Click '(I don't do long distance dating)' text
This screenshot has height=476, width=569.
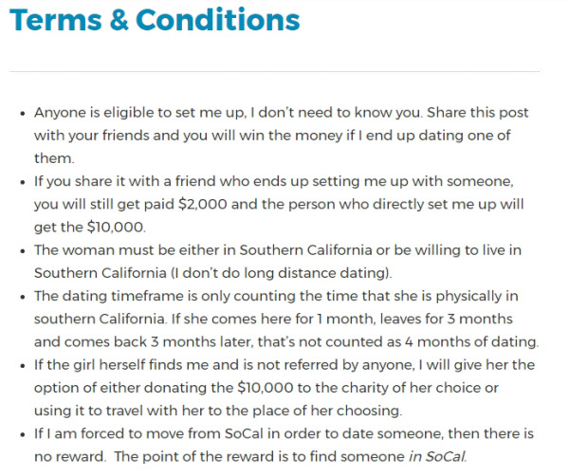tap(282, 273)
